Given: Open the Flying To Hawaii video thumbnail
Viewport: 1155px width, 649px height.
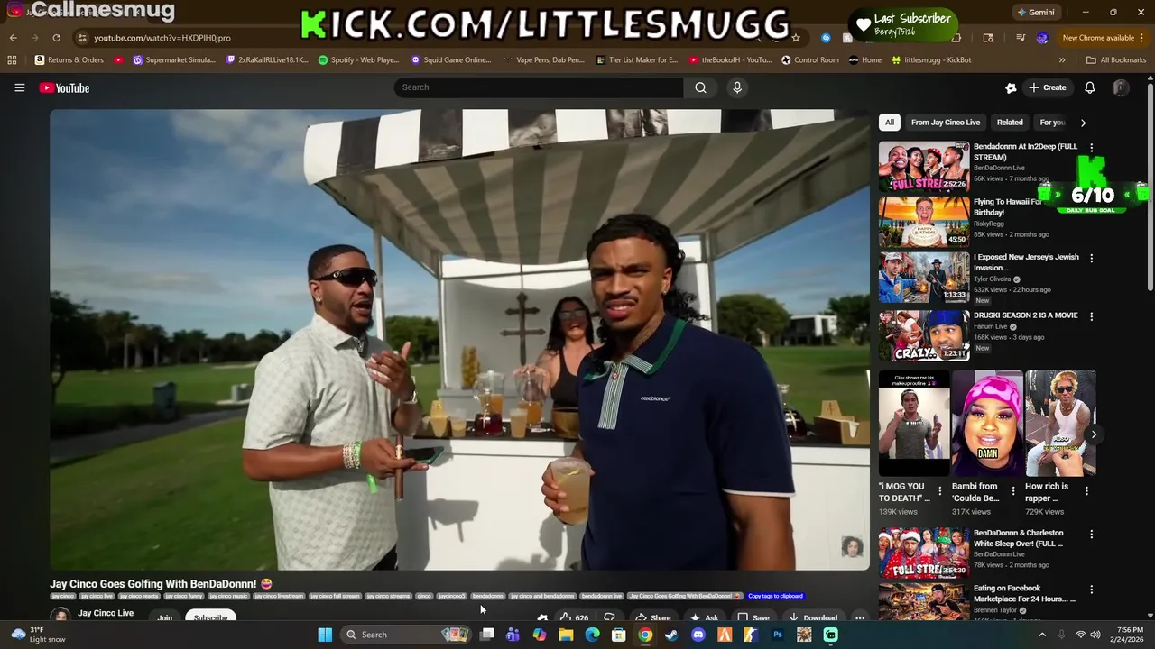Looking at the screenshot, I should pyautogui.click(x=924, y=222).
